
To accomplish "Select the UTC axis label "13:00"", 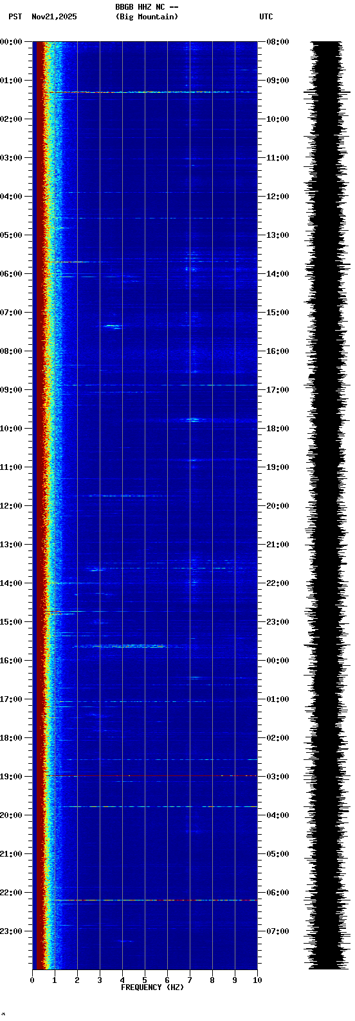I will pyautogui.click(x=278, y=235).
